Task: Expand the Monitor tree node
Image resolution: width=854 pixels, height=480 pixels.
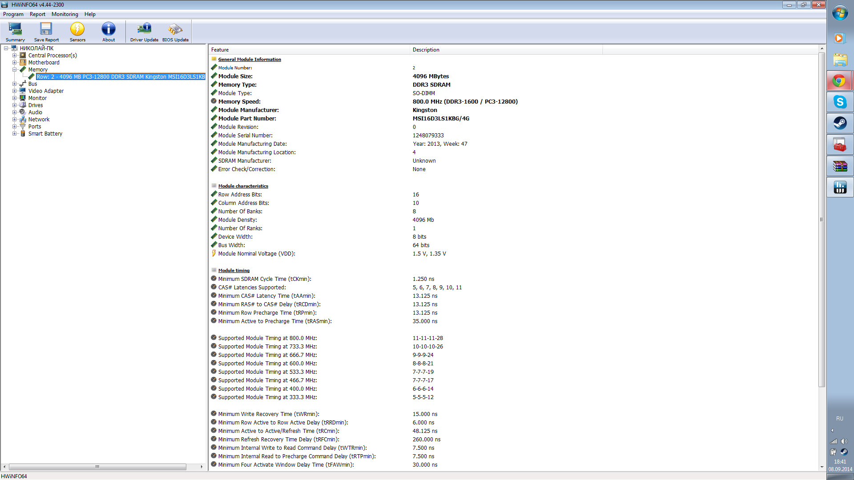Action: point(14,98)
